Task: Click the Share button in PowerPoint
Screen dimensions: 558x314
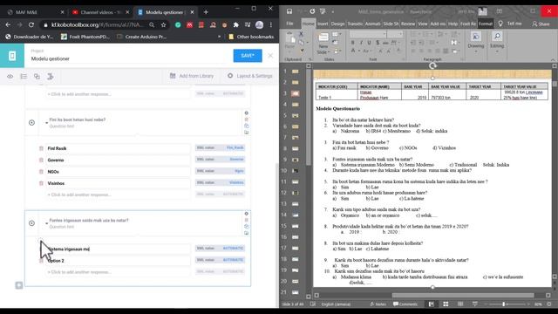Action: point(541,24)
